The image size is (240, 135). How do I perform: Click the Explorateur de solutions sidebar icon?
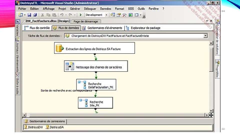point(217,22)
